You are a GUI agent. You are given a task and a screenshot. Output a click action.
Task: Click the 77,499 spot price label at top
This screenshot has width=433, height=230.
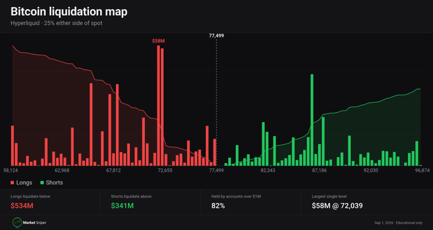point(216,36)
